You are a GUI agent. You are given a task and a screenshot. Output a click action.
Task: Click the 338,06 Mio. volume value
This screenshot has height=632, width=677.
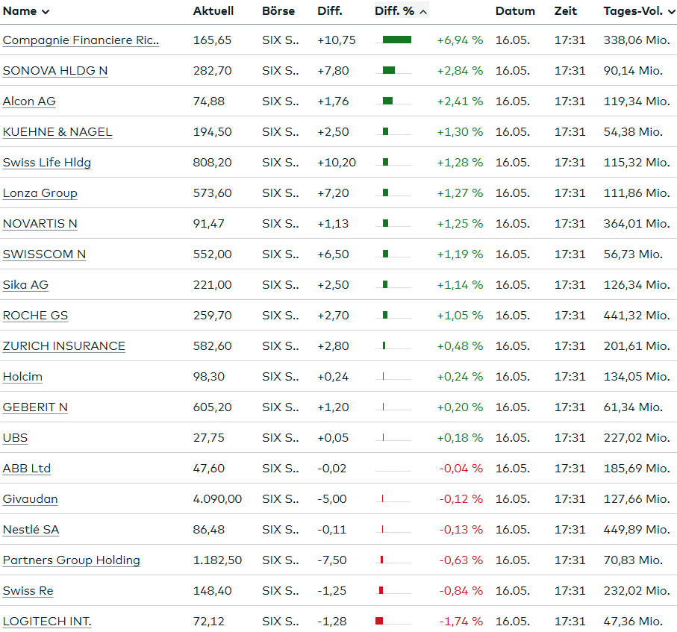(x=637, y=40)
